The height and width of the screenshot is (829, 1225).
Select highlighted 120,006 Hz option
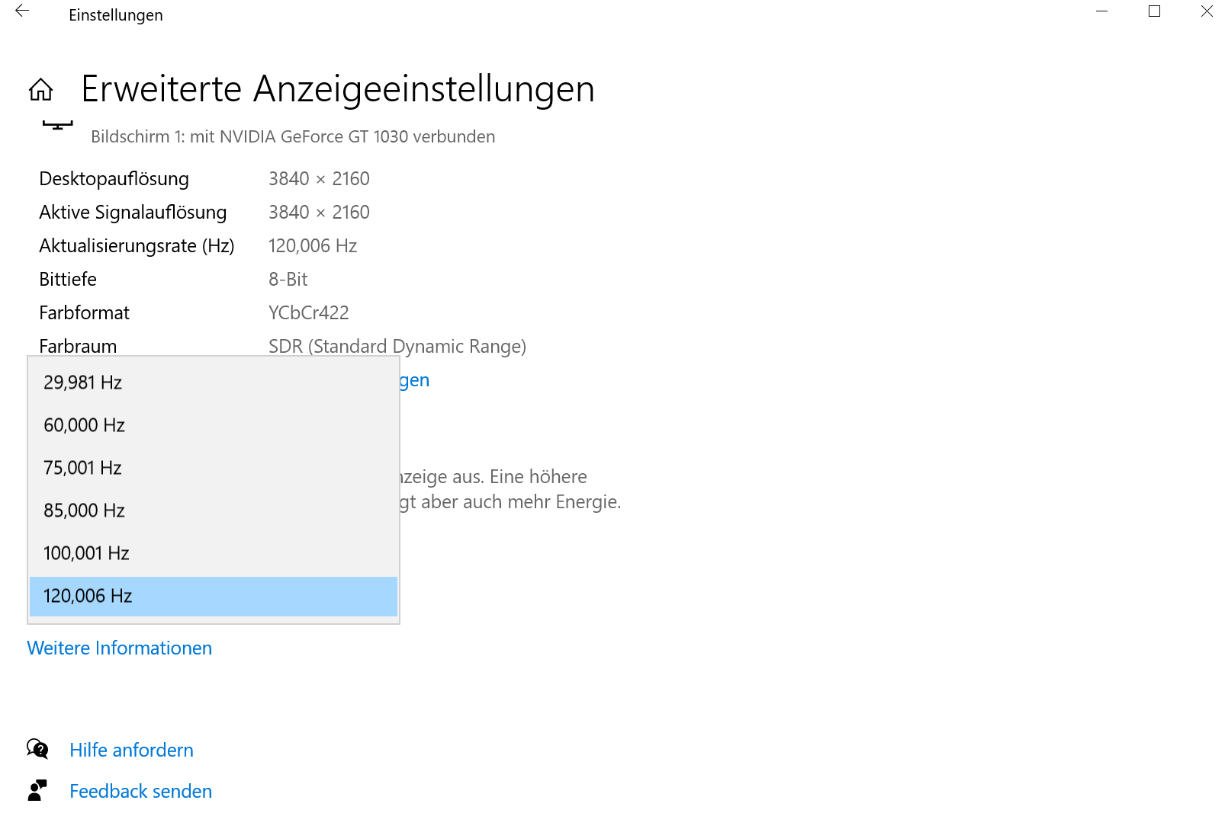pyautogui.click(x=214, y=596)
